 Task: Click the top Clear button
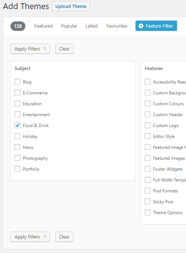pos(64,49)
